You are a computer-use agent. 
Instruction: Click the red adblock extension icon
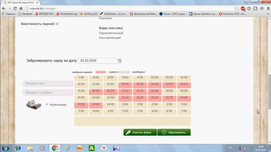(243, 8)
